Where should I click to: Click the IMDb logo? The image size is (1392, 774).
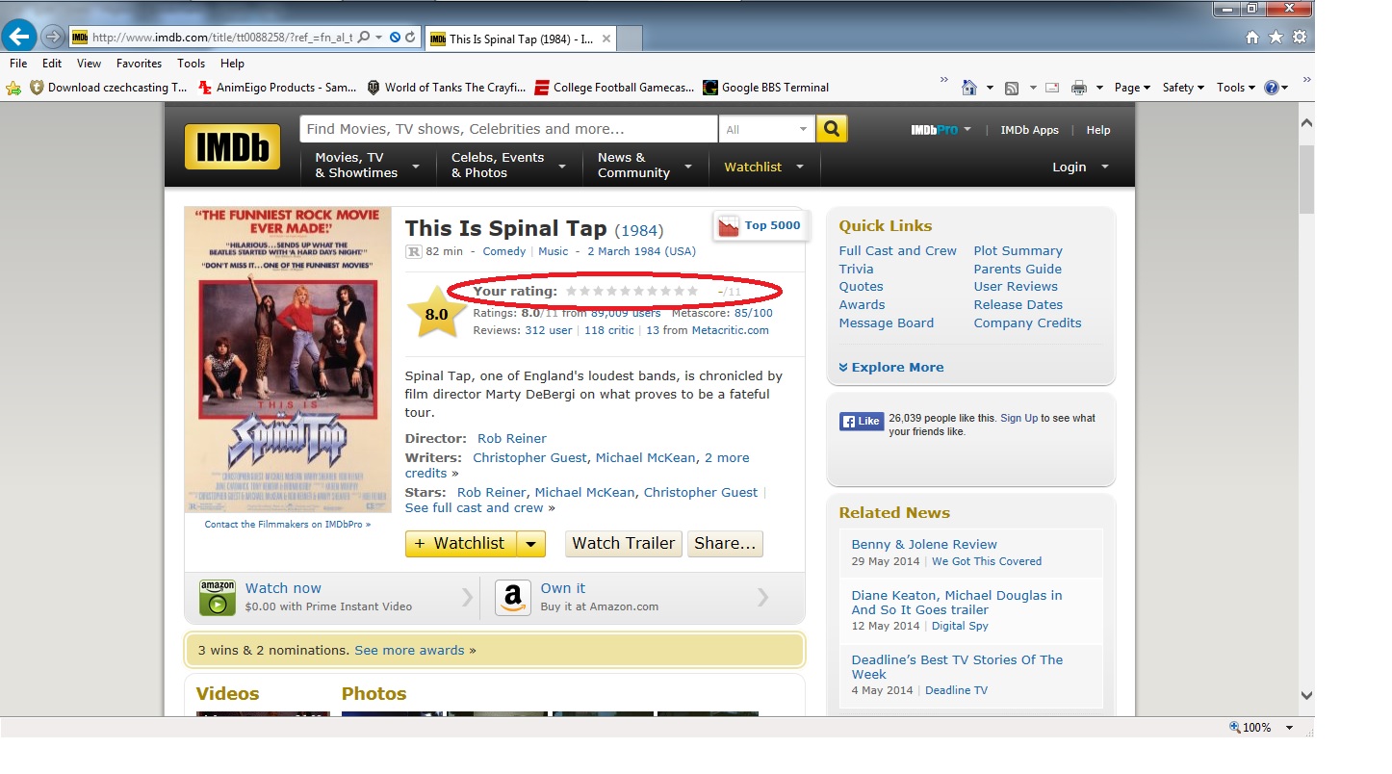tap(232, 147)
